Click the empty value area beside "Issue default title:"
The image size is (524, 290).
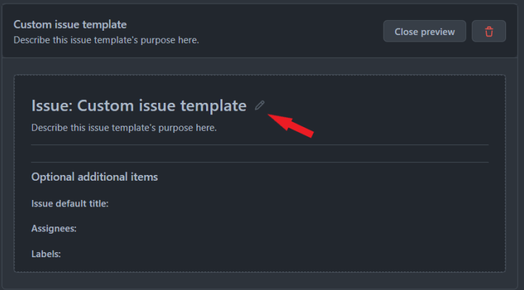286,204
